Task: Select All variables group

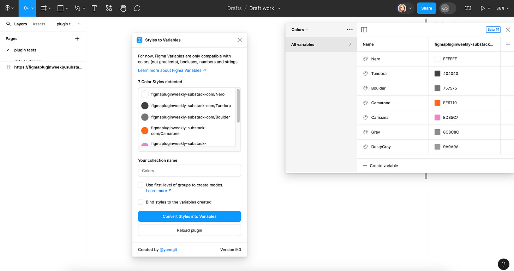Action: (321, 44)
